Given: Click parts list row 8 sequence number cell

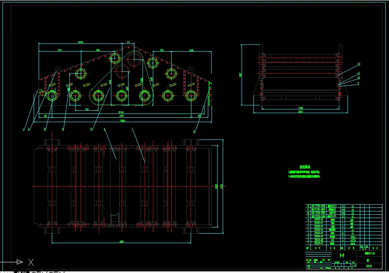Looking at the screenshot, I should click(x=308, y=220).
